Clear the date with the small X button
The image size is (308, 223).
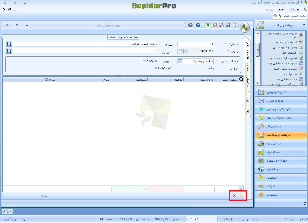click(186, 51)
